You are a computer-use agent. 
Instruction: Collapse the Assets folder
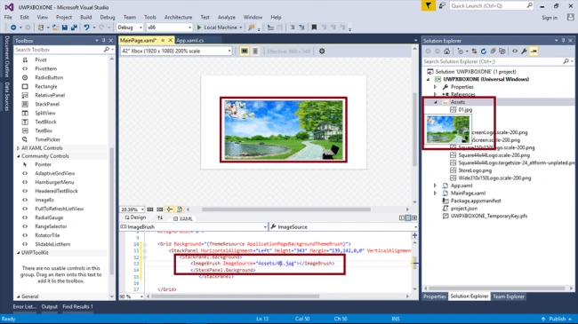436,102
